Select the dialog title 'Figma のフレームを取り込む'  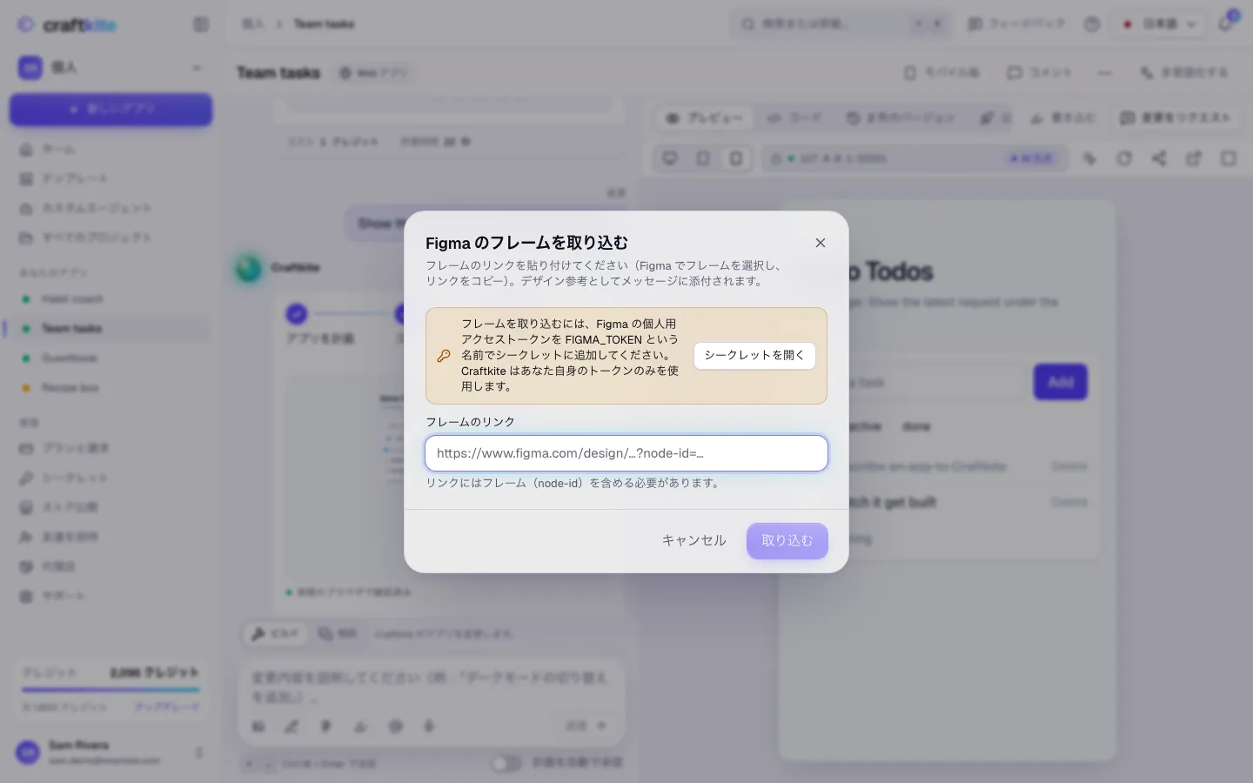[x=526, y=243]
